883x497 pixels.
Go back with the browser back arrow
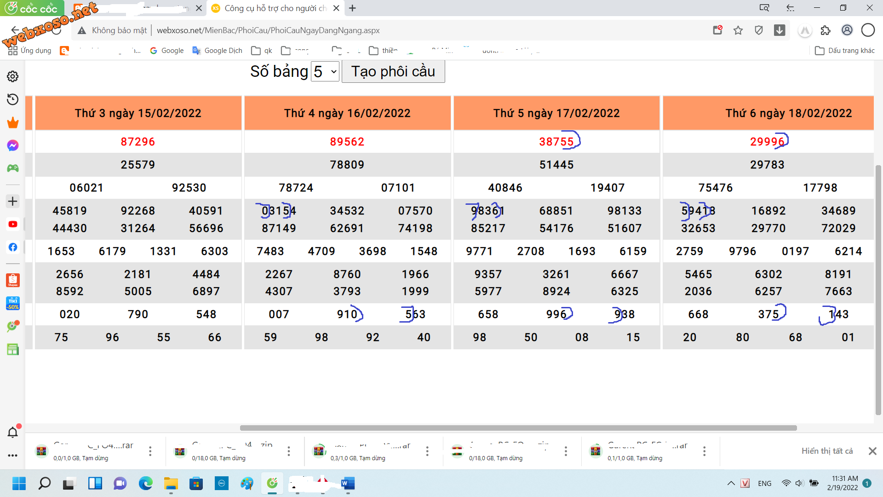[x=15, y=30]
